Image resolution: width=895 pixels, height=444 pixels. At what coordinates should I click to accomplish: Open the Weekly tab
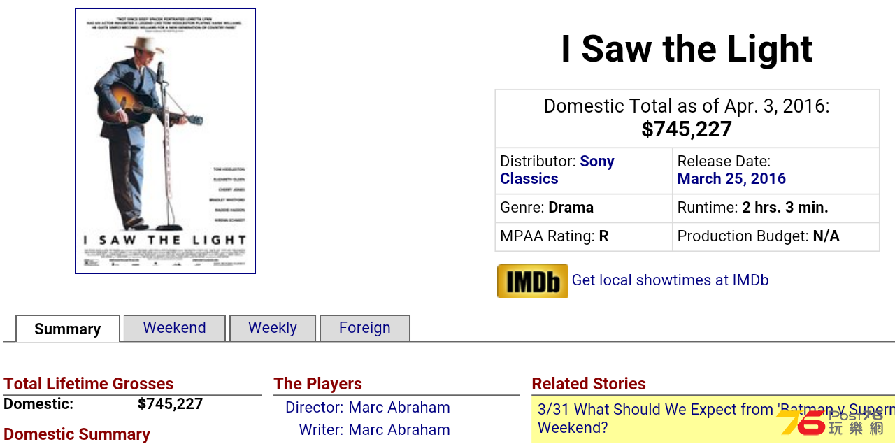(x=273, y=328)
